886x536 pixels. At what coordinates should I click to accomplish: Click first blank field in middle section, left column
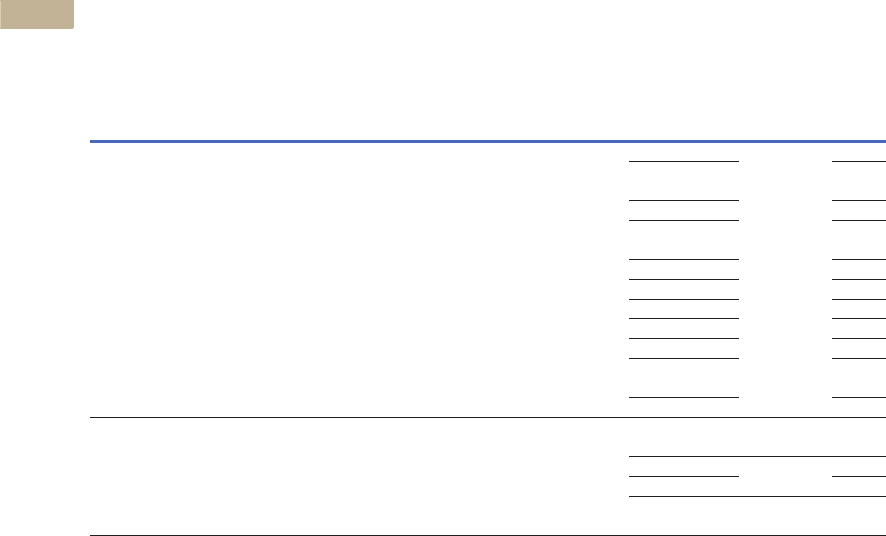click(683, 260)
